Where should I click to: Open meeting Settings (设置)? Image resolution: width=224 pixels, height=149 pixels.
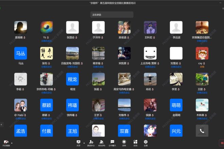tap(146, 142)
